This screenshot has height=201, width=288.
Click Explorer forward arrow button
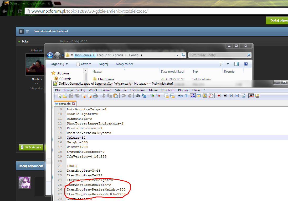point(57,55)
